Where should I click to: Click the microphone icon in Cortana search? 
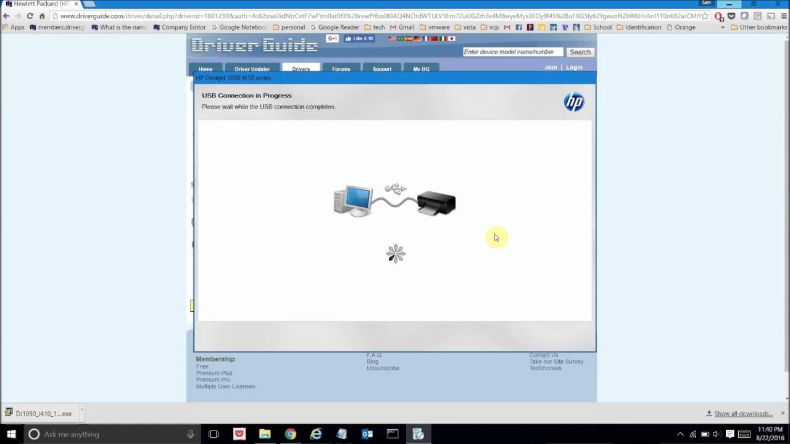coord(191,434)
